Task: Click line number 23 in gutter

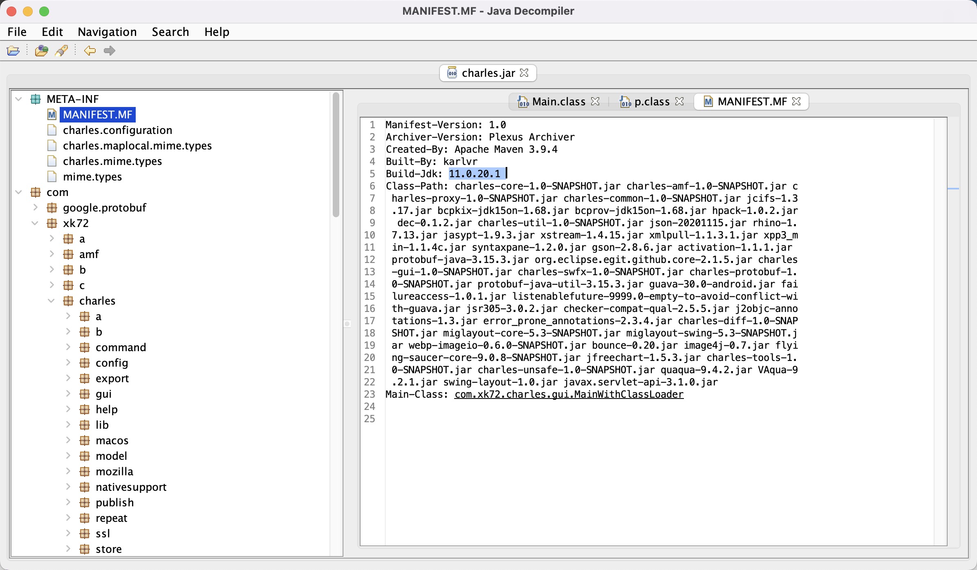Action: click(370, 394)
